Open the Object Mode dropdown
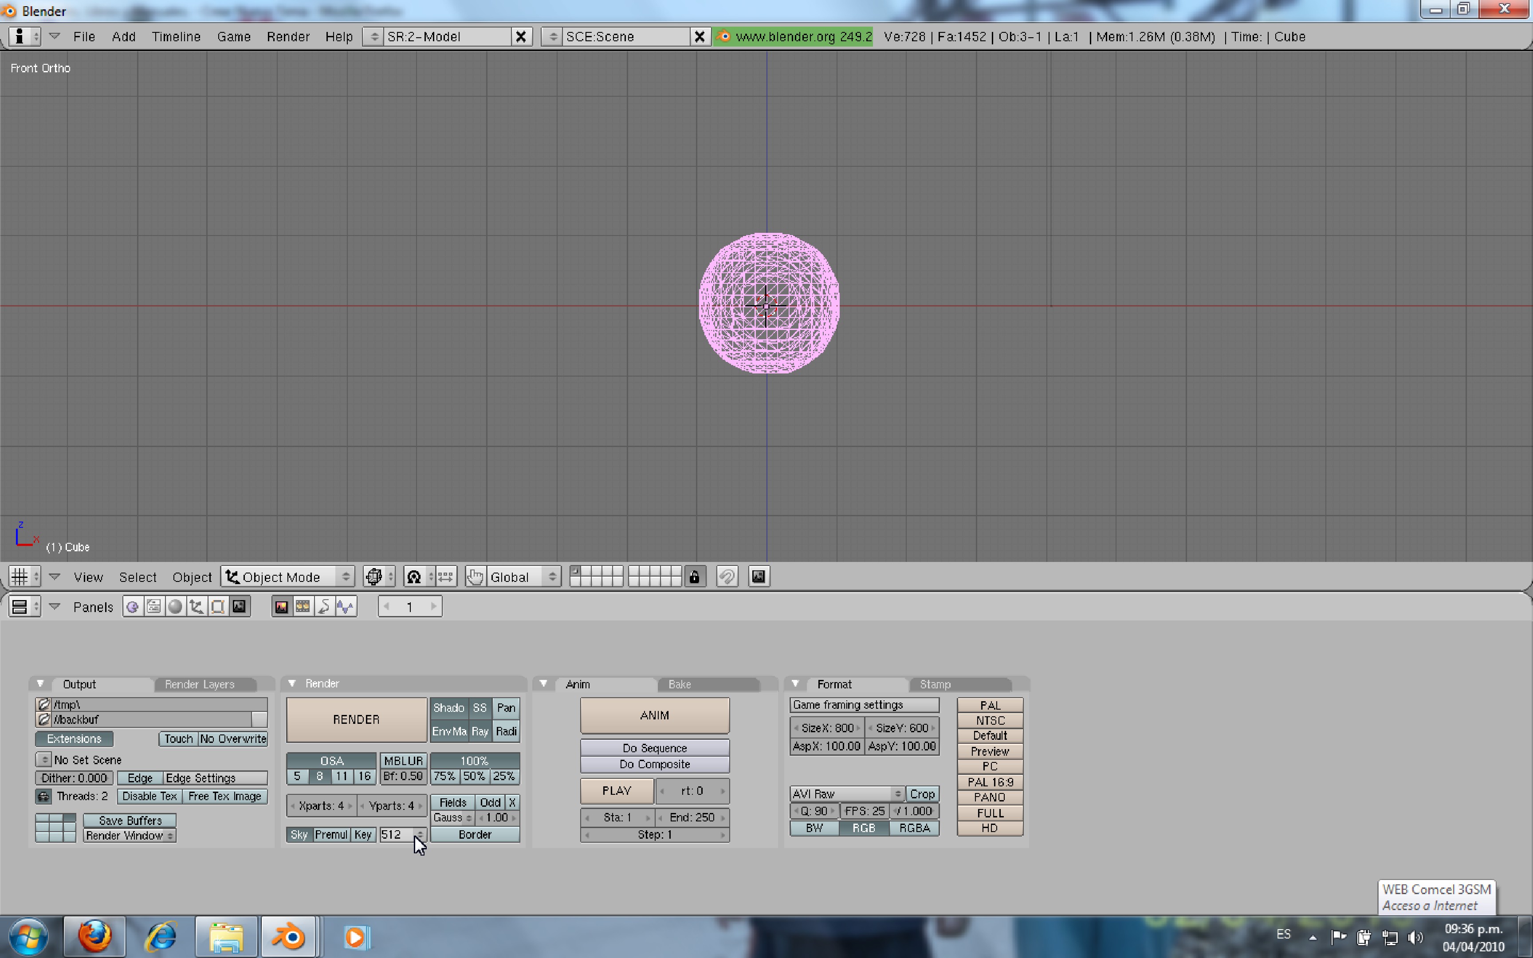The image size is (1533, 958). click(x=287, y=577)
